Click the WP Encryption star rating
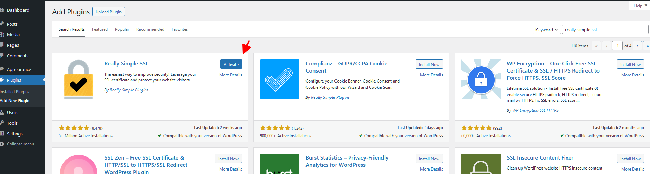The height and width of the screenshot is (174, 650). [x=476, y=128]
